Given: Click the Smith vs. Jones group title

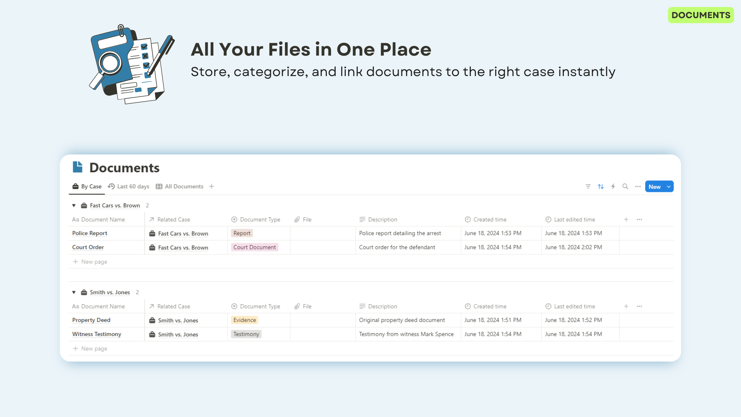Looking at the screenshot, I should tap(110, 292).
